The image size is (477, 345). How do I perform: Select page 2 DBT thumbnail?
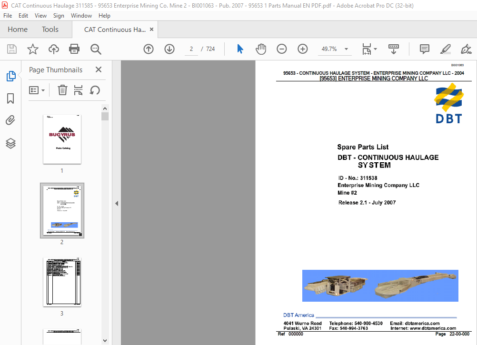point(62,210)
